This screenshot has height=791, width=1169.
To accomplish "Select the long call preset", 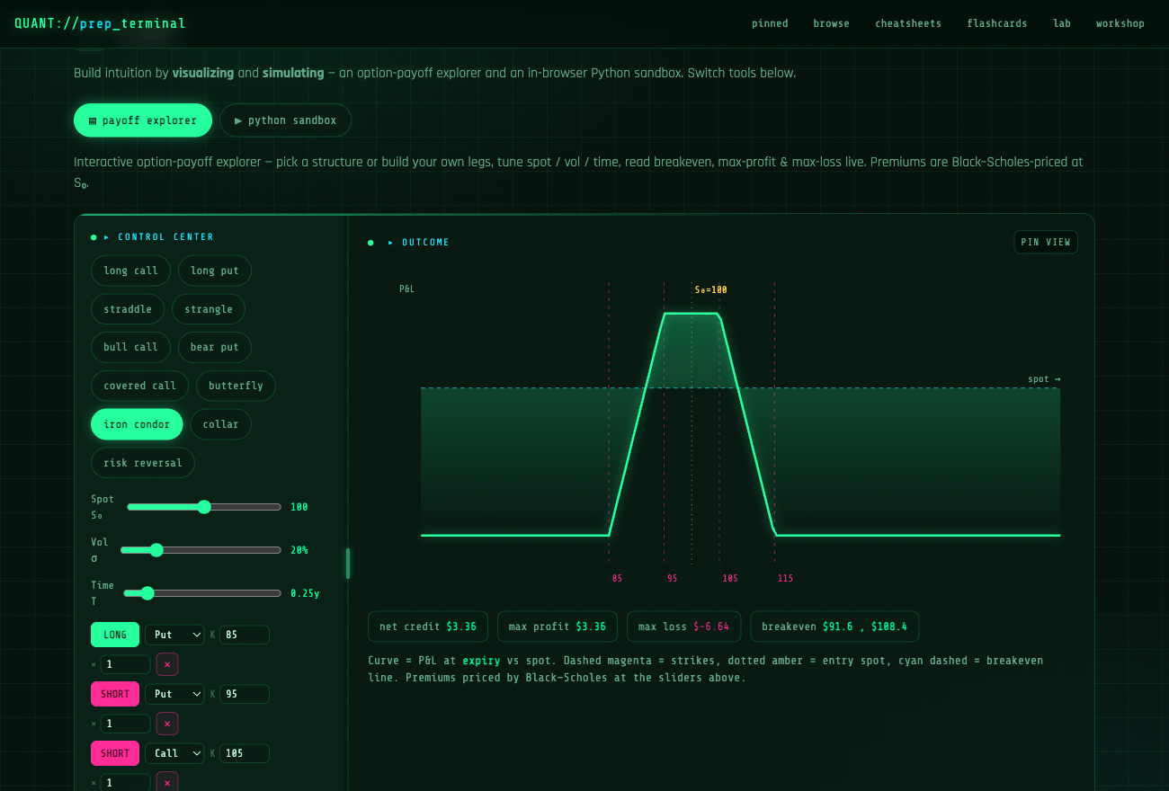I will [130, 271].
